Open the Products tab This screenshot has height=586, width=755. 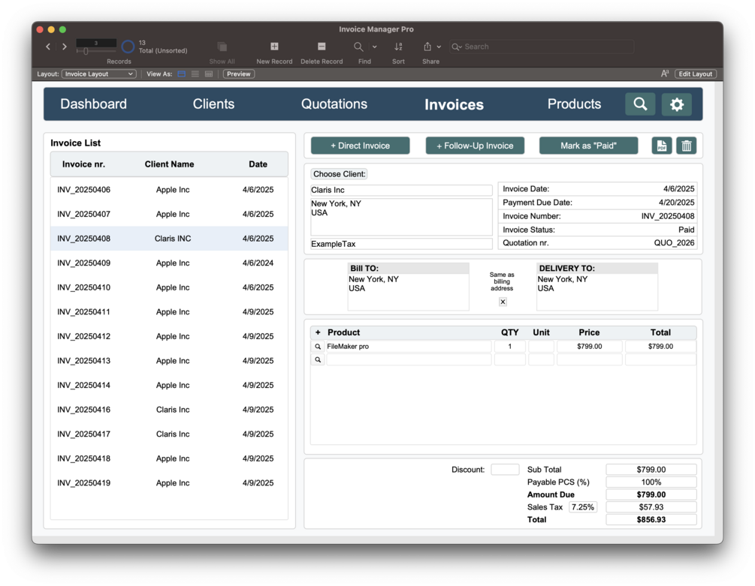click(574, 104)
